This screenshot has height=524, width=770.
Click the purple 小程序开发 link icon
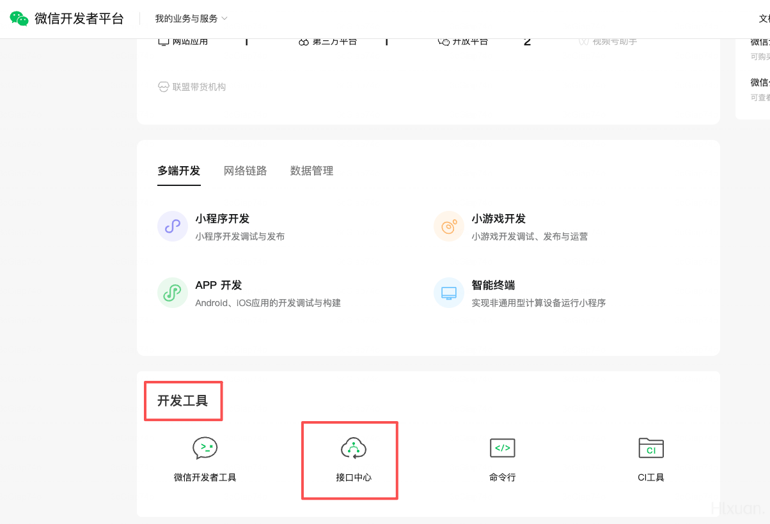173,226
